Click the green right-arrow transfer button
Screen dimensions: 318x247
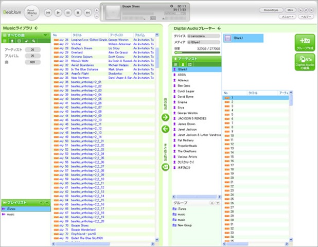165,117
